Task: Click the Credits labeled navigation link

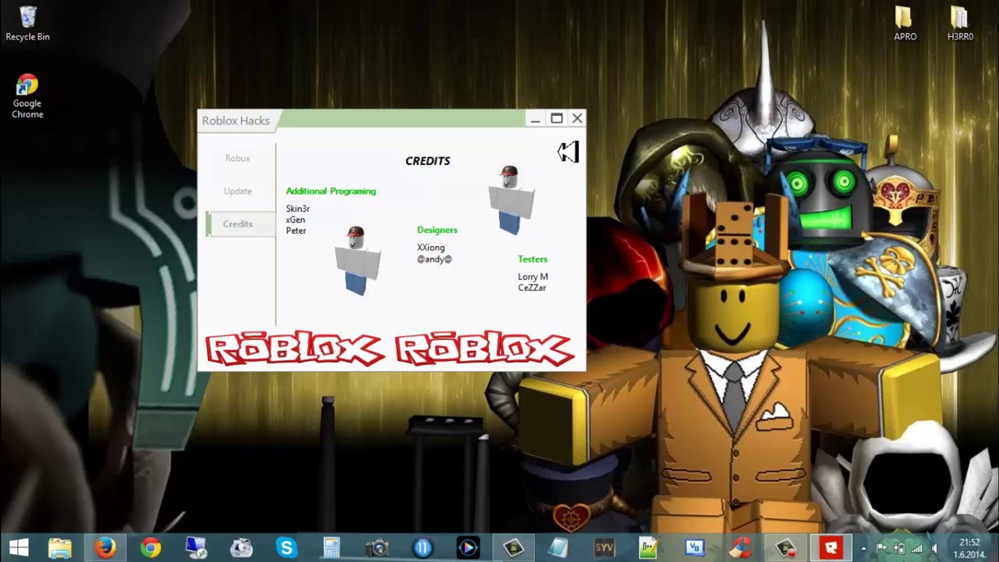Action: pos(237,224)
